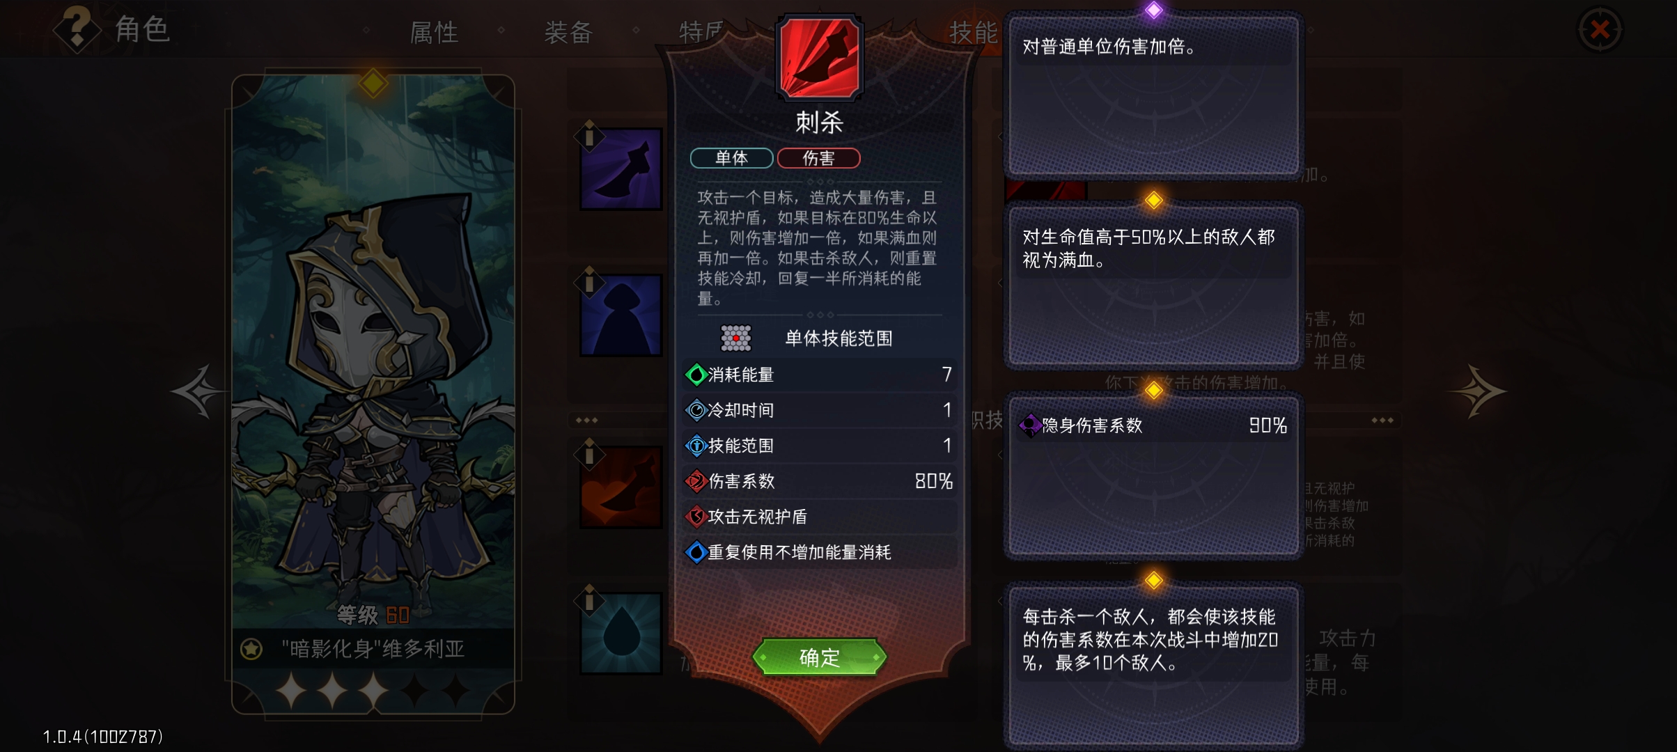Select the hooded figure skill icon
Image resolution: width=1677 pixels, height=752 pixels.
(x=621, y=315)
